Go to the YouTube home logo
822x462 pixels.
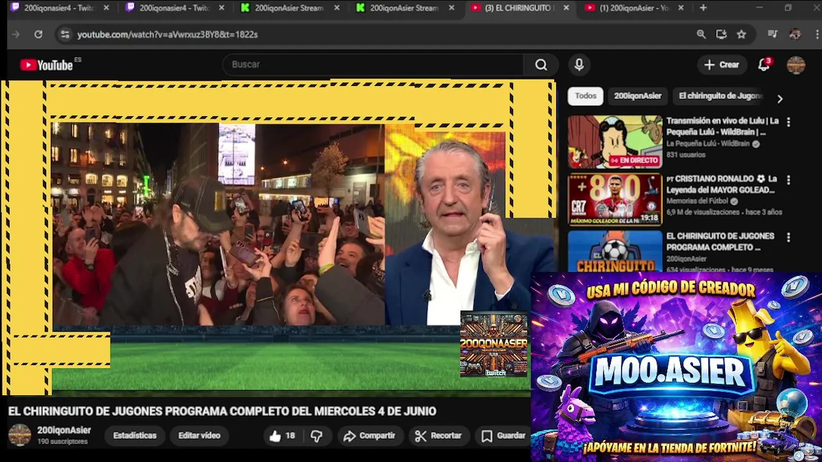click(x=46, y=65)
